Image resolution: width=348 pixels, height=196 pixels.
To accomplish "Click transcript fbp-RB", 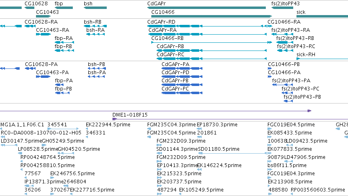I will click(x=63, y=46).
